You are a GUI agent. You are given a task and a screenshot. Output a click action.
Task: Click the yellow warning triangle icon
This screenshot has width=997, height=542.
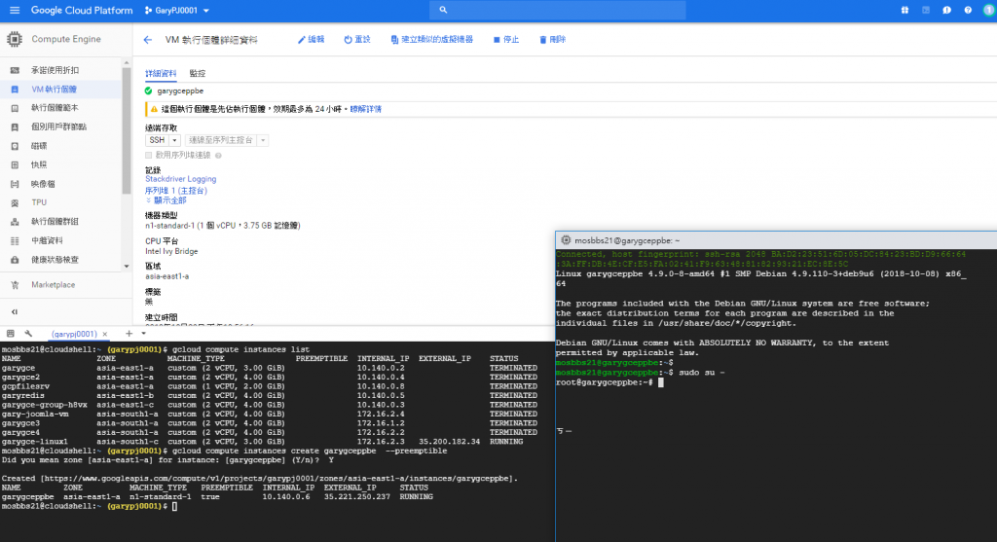[x=154, y=109]
